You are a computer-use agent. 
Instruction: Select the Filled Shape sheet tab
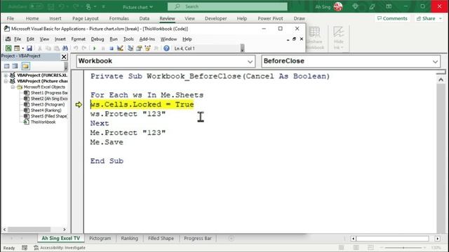point(161,238)
